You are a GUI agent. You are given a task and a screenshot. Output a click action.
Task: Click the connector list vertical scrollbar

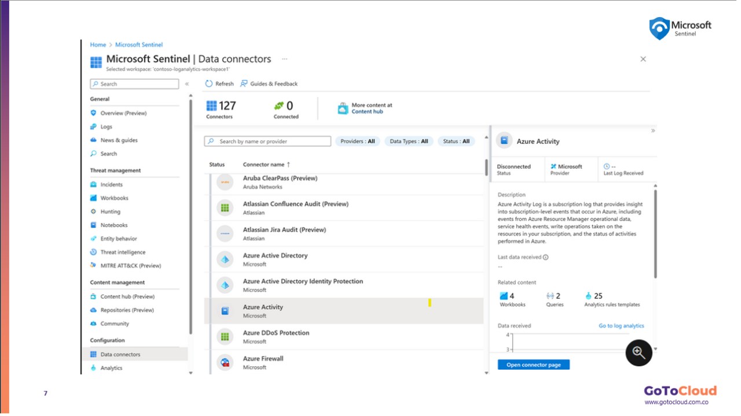click(x=486, y=167)
